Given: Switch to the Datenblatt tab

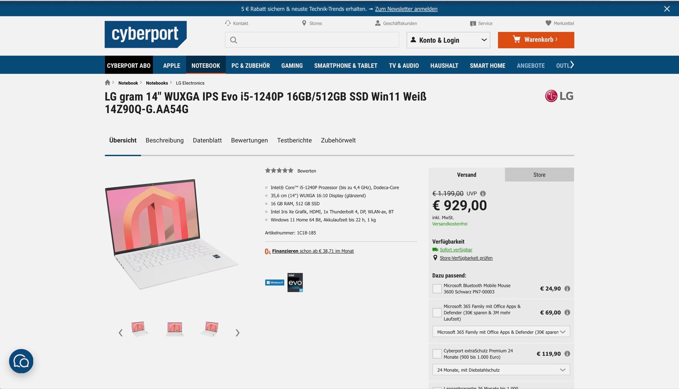Looking at the screenshot, I should [x=207, y=140].
